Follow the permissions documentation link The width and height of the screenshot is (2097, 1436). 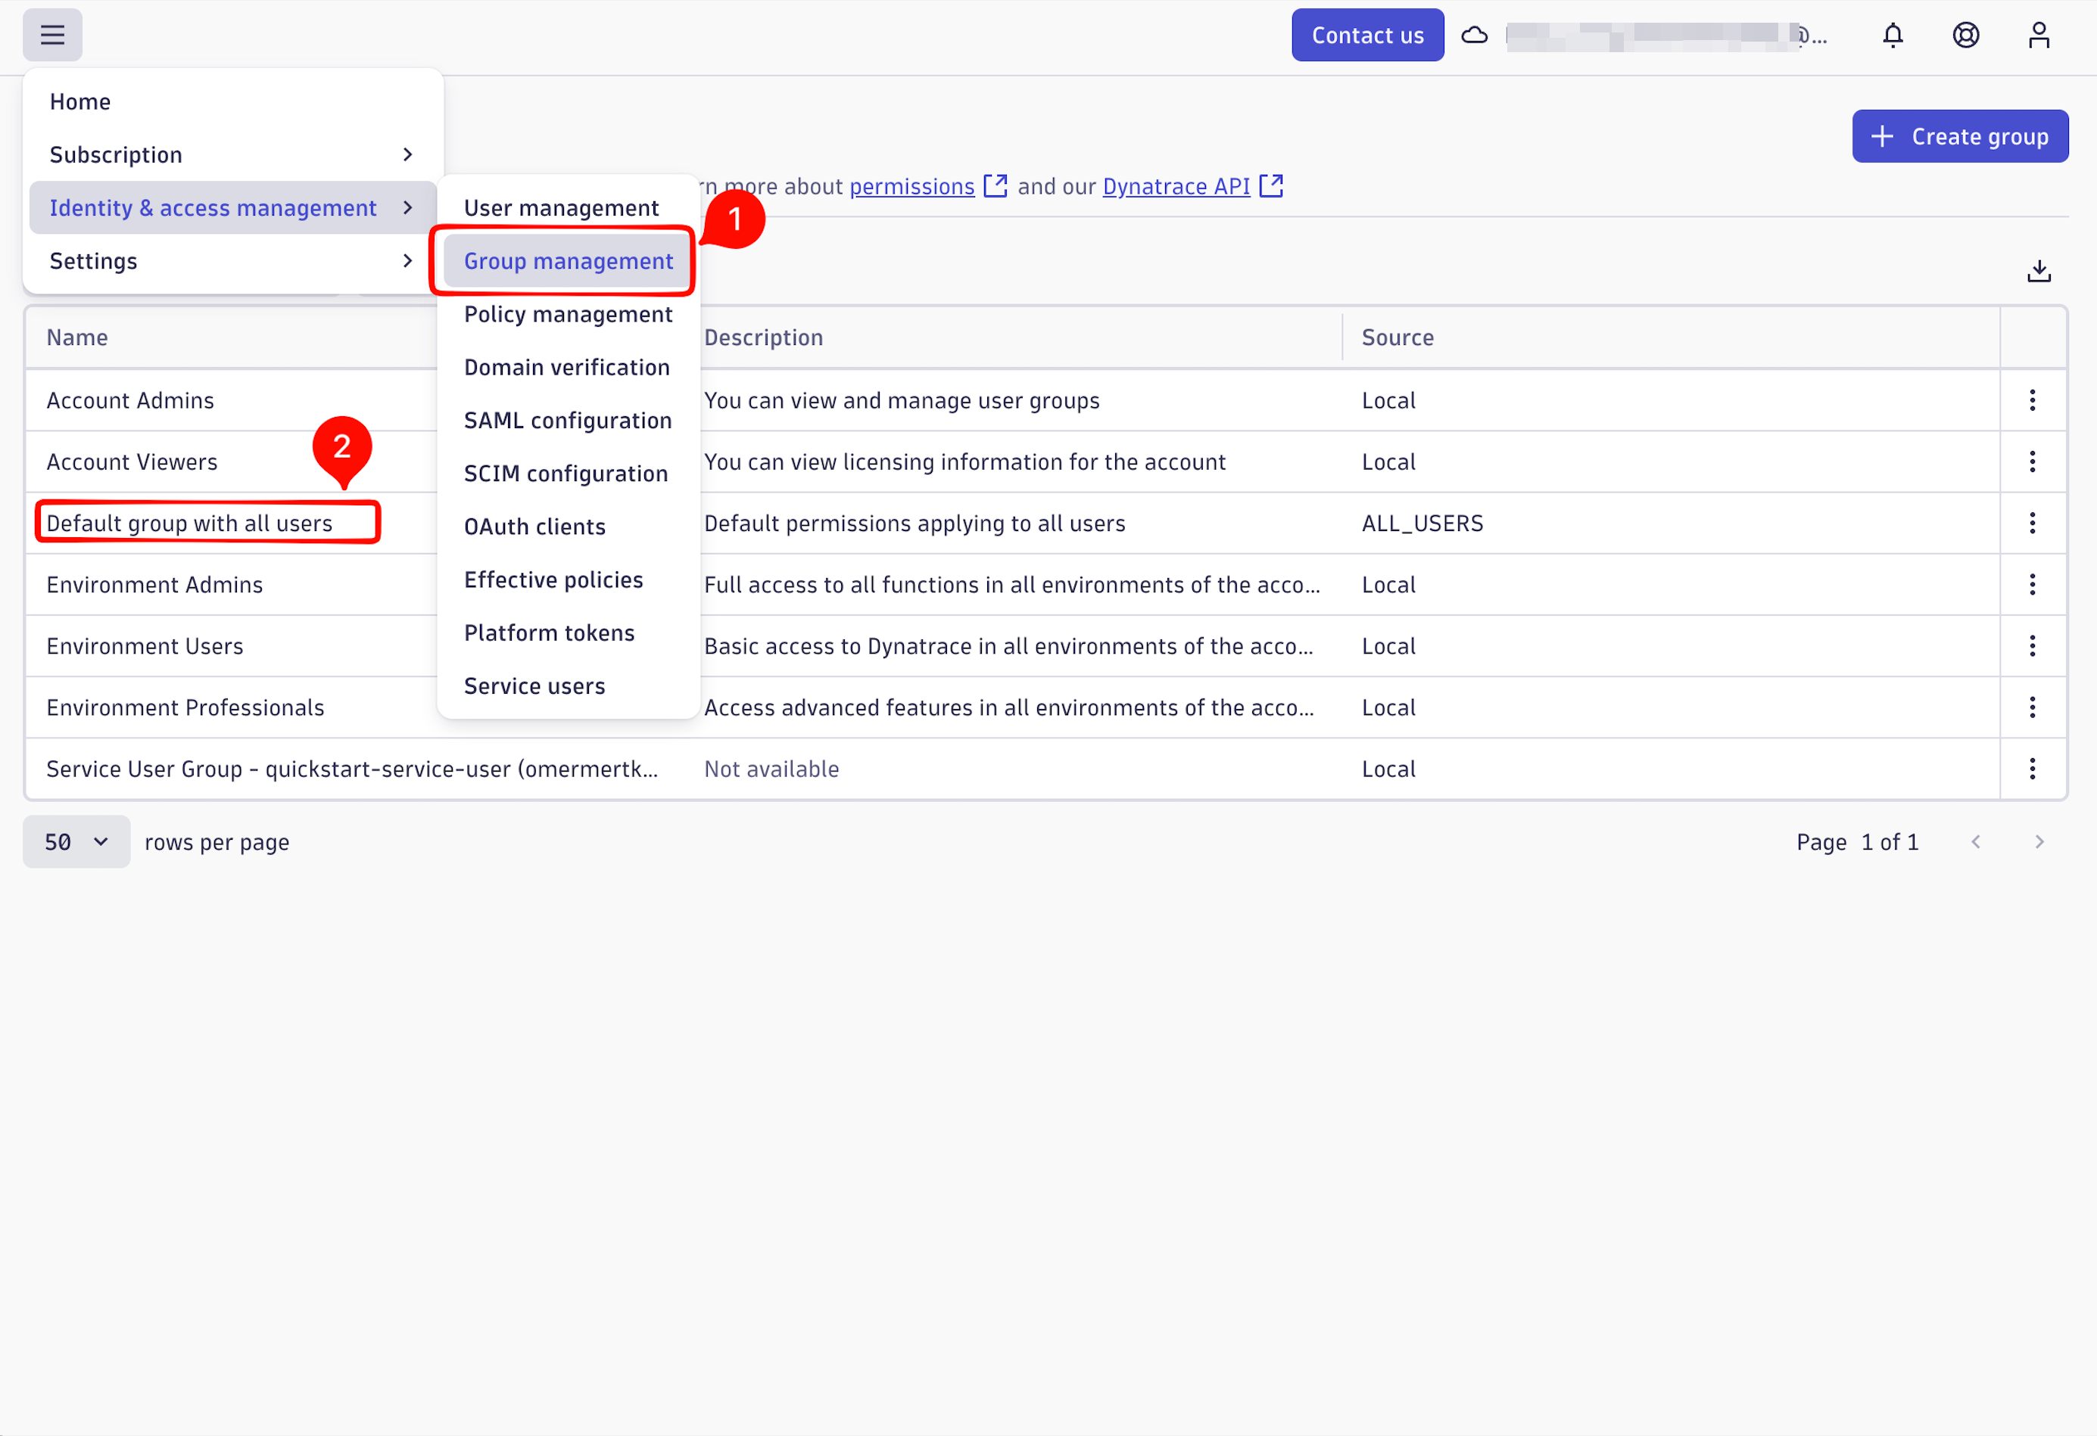tap(912, 186)
